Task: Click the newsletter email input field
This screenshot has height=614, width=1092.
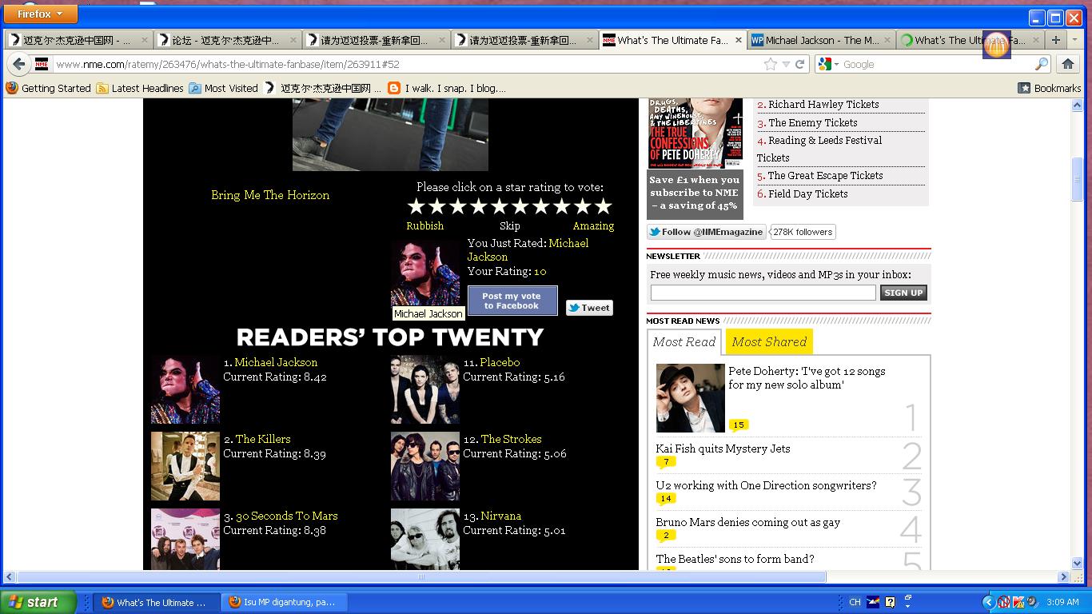Action: tap(763, 293)
